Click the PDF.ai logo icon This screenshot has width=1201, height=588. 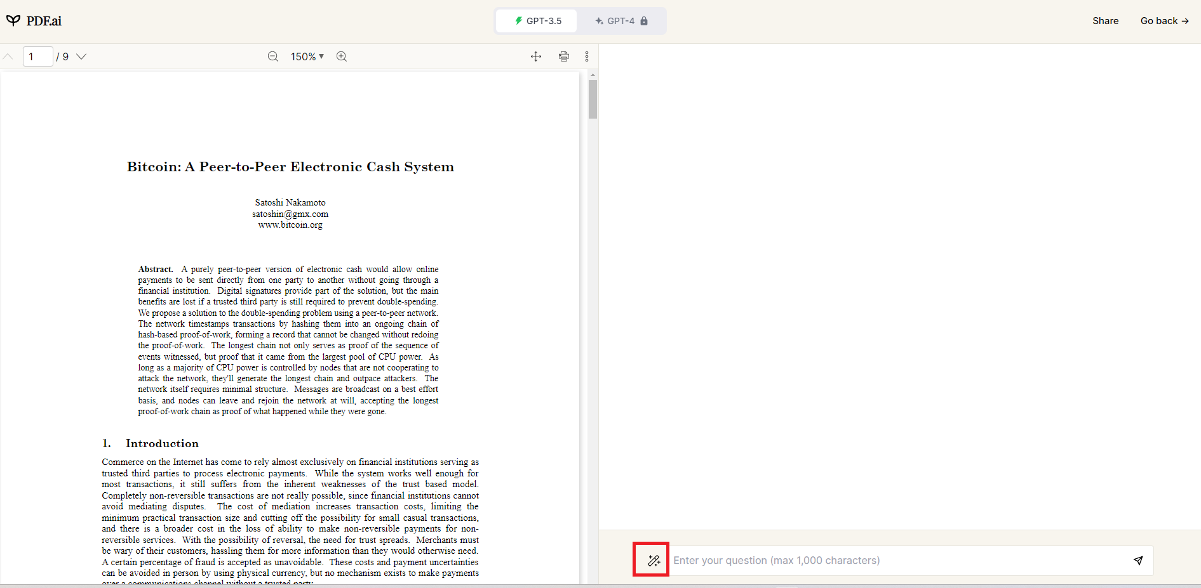pos(13,21)
